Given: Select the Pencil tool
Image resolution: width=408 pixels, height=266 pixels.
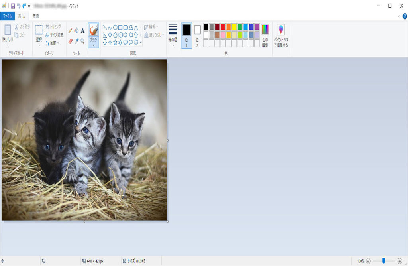Looking at the screenshot, I should click(71, 30).
